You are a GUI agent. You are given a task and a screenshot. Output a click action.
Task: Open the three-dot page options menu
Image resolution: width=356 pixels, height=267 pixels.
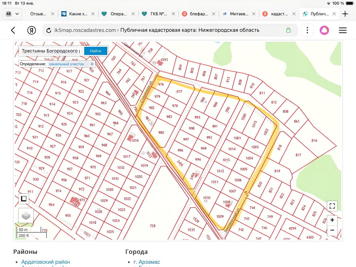click(x=307, y=30)
